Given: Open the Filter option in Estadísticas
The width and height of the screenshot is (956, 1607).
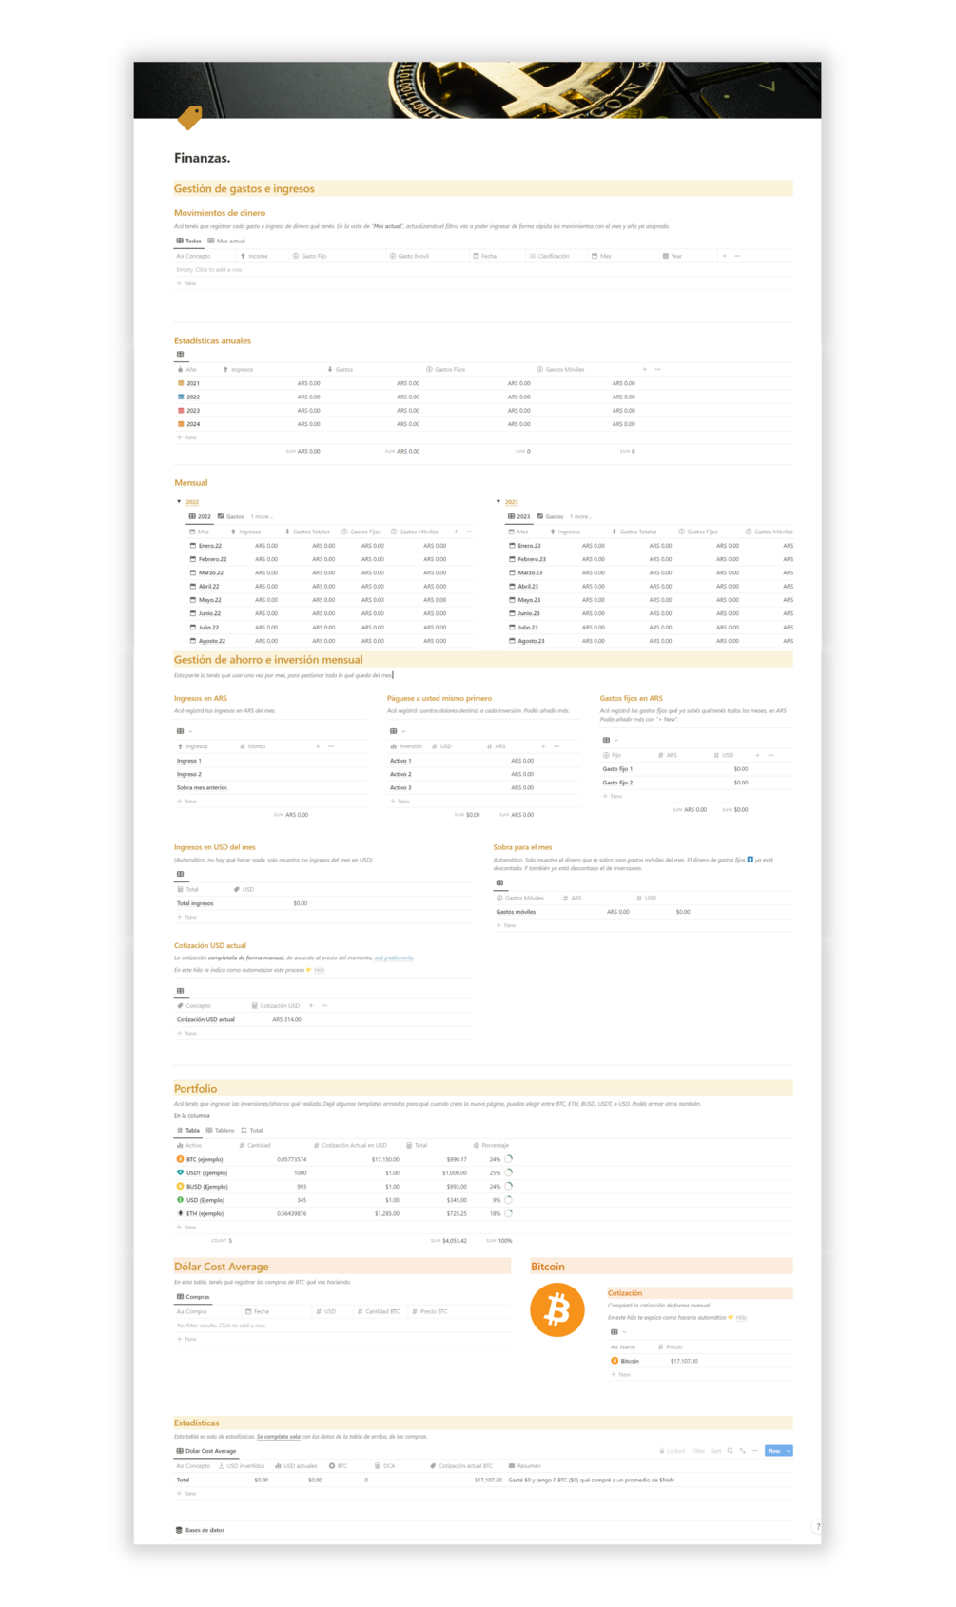Looking at the screenshot, I should click(x=698, y=1451).
